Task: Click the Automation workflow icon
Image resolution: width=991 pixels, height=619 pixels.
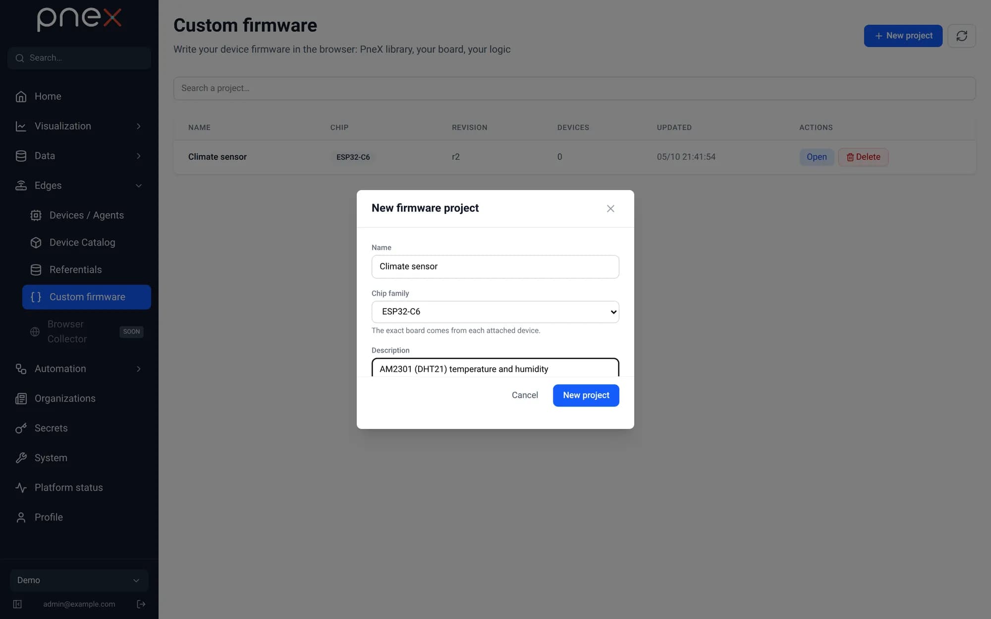Action: [x=21, y=369]
